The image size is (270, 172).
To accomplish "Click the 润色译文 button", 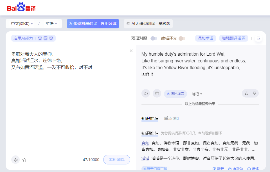I will 175,94.
